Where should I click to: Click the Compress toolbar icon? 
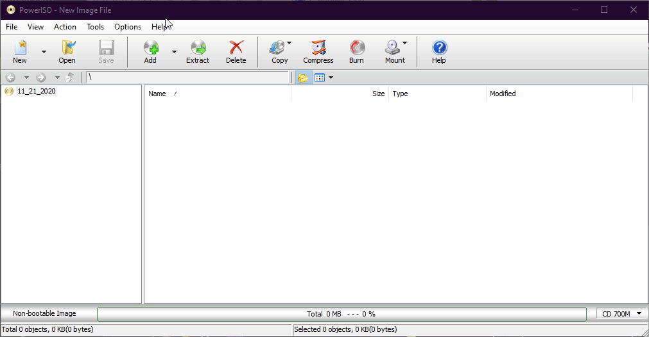coord(318,51)
